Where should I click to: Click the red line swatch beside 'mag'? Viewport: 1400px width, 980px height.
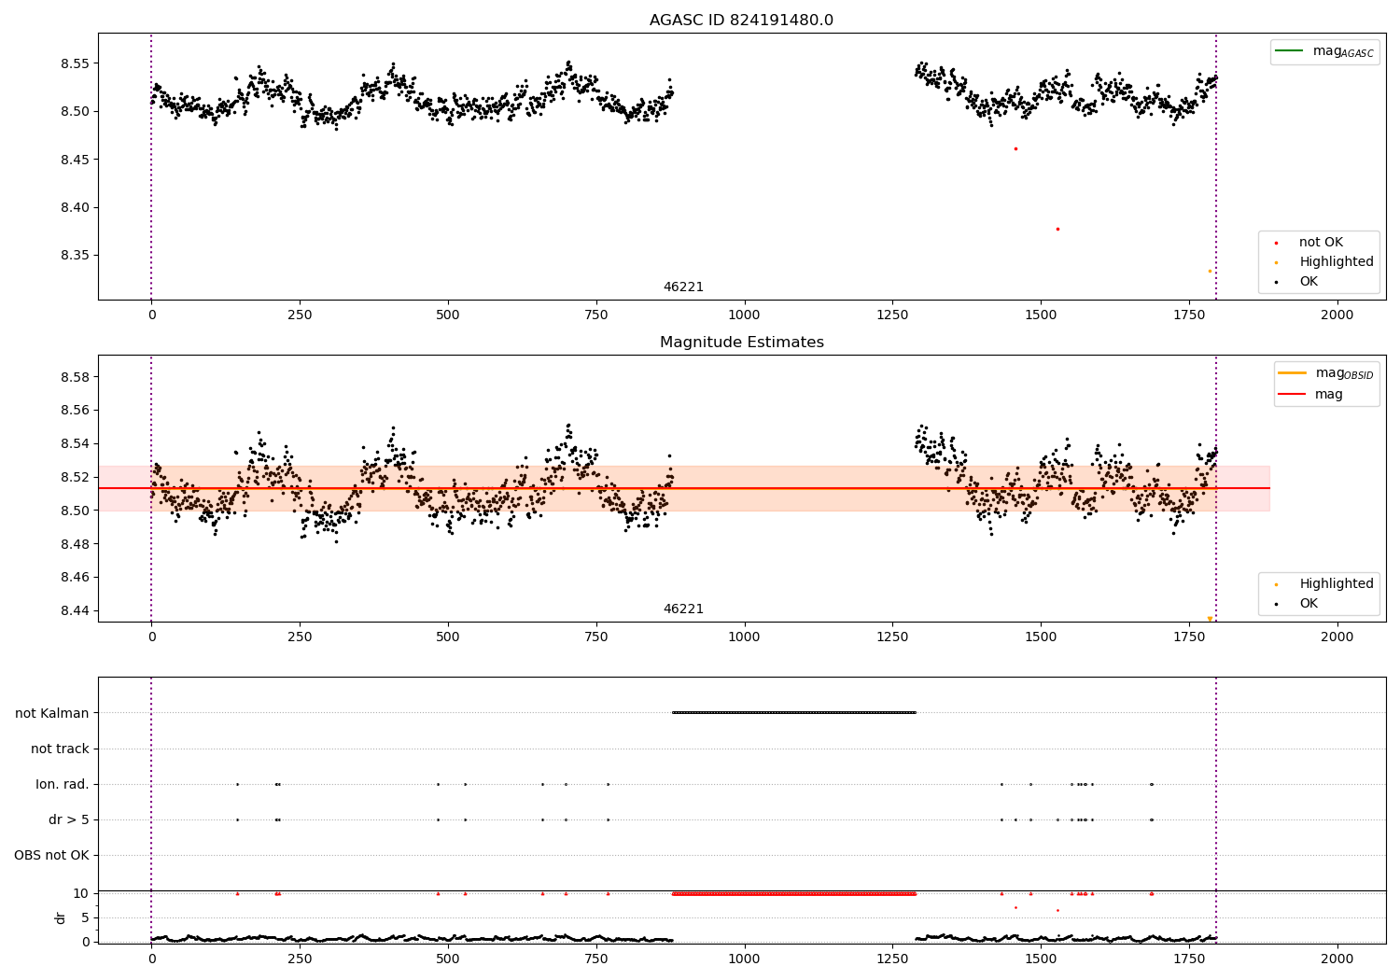click(1293, 395)
